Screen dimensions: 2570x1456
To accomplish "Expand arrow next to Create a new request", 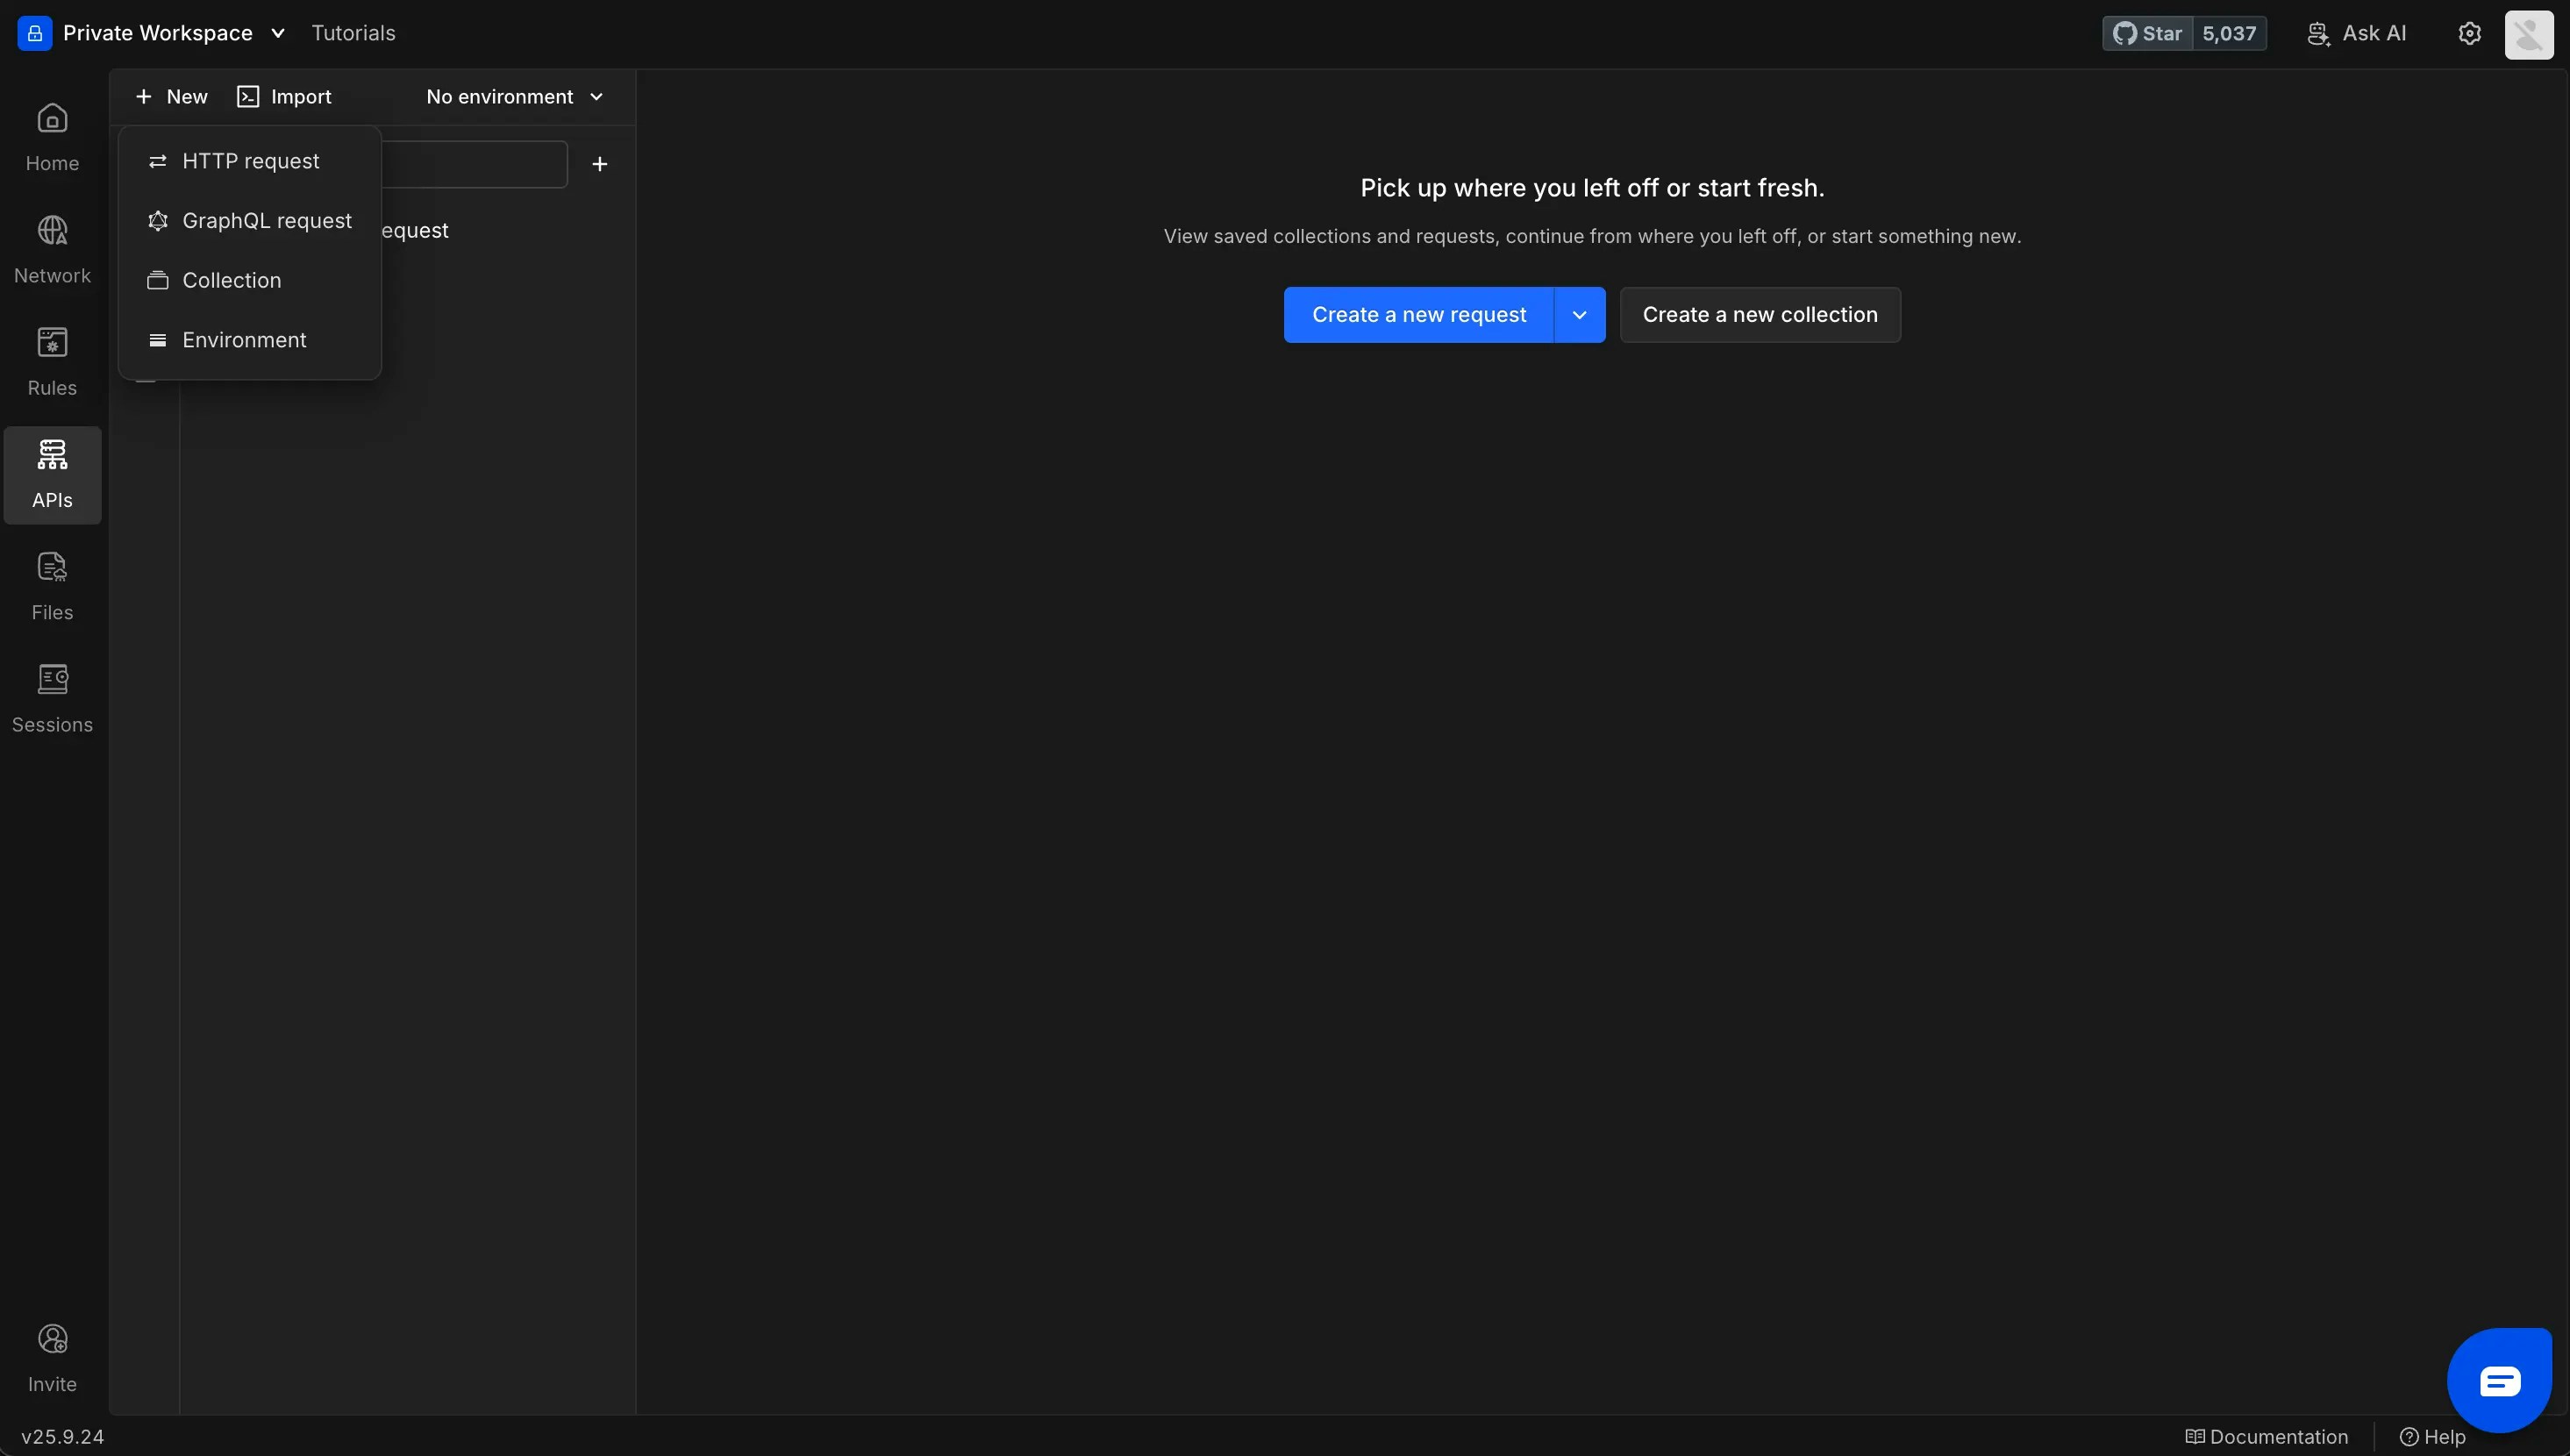I will coord(1579,315).
